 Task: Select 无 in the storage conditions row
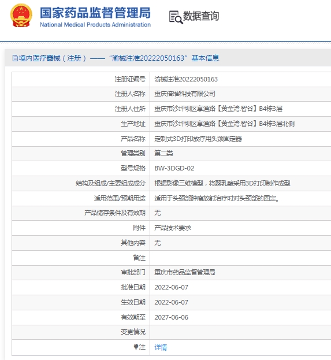158,213
